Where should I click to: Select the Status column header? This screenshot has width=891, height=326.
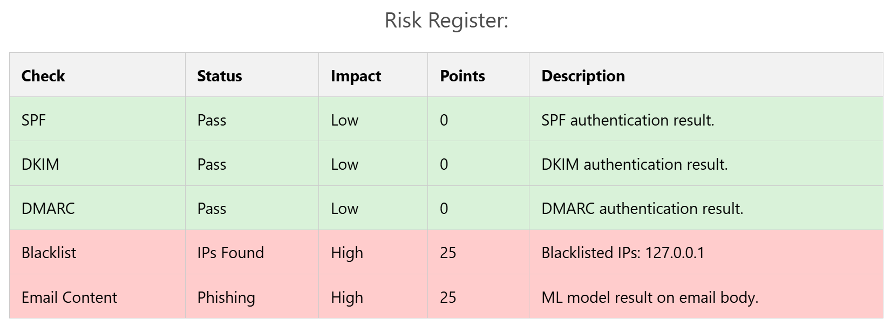219,76
